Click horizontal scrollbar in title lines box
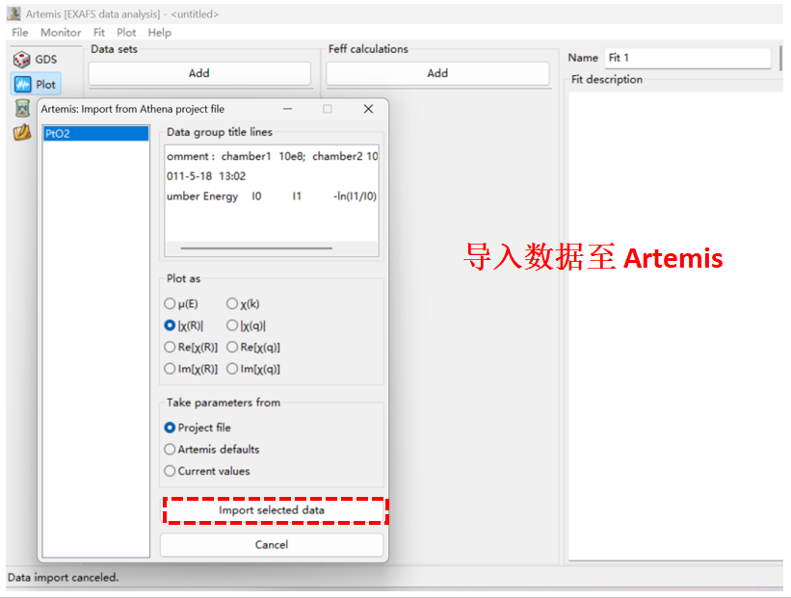791x598 pixels. tap(256, 248)
